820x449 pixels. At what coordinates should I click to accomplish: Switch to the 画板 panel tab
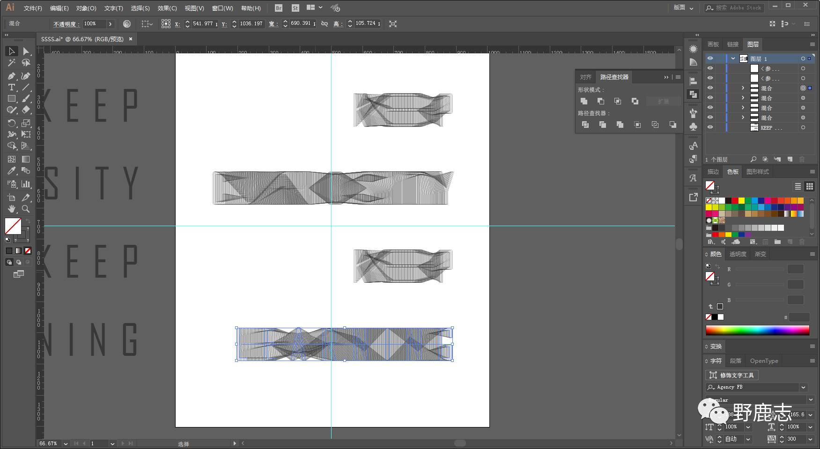pos(713,44)
